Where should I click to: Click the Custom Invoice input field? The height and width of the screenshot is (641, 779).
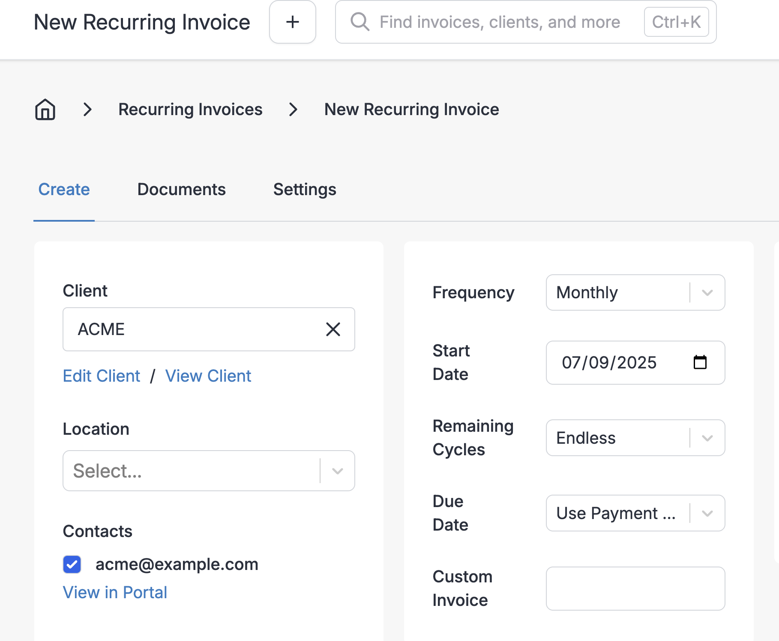(635, 588)
